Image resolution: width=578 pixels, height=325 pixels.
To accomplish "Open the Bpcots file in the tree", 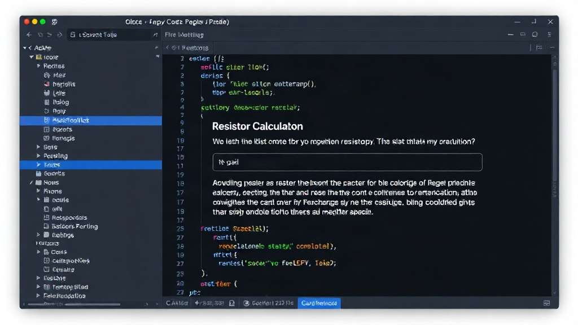I will pos(62,129).
